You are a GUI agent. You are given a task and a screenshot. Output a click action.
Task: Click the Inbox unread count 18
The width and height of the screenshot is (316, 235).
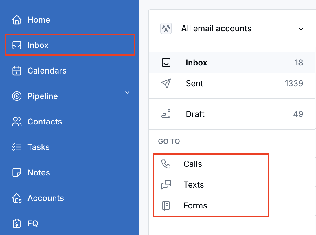299,62
